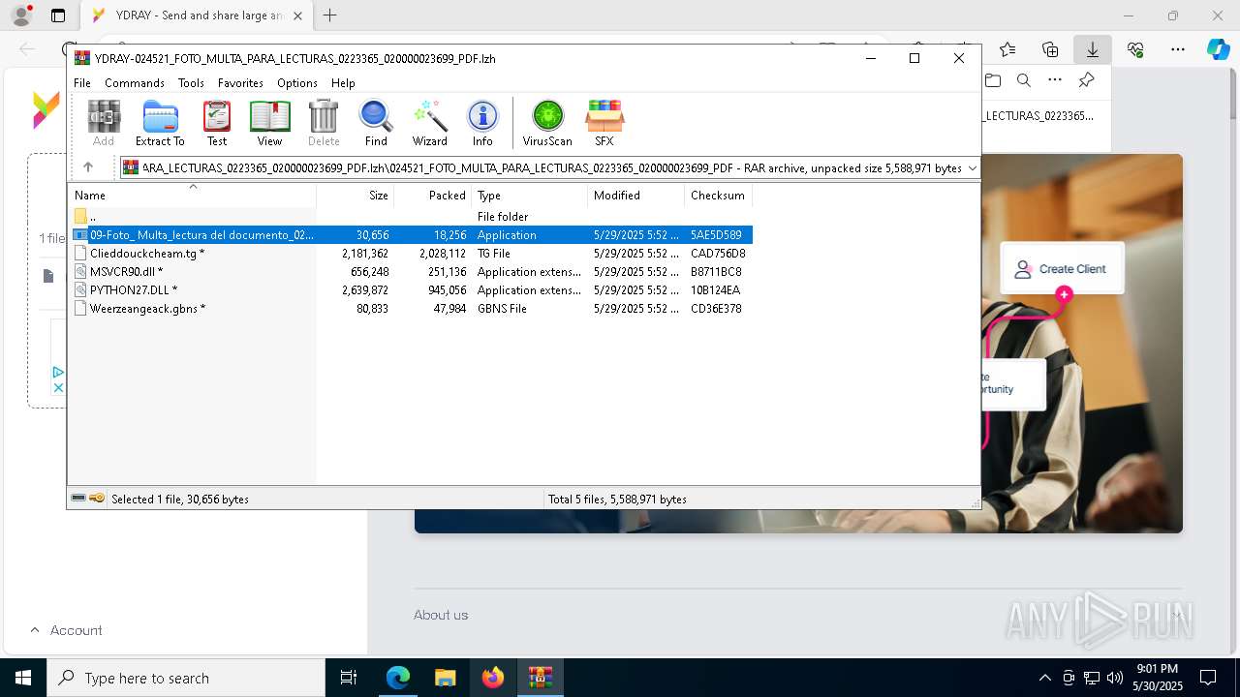The image size is (1240, 697).
Task: Click the About us link
Action: pos(441,615)
